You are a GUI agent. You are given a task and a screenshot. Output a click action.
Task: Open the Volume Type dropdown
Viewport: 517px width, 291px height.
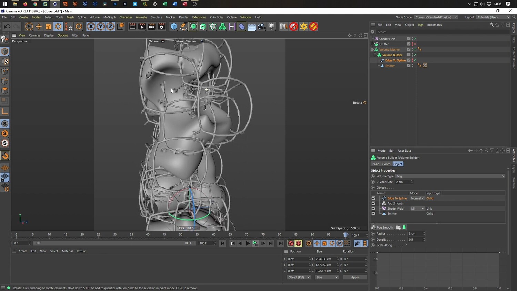click(450, 176)
